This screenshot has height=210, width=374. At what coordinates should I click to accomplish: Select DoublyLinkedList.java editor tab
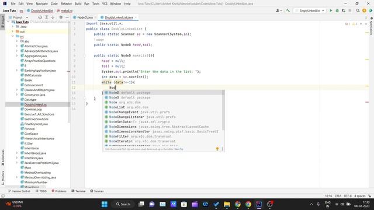[x=119, y=17]
